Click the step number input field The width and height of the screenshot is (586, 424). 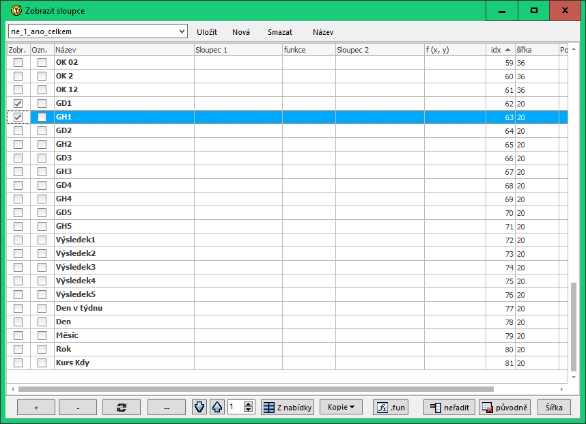(236, 407)
